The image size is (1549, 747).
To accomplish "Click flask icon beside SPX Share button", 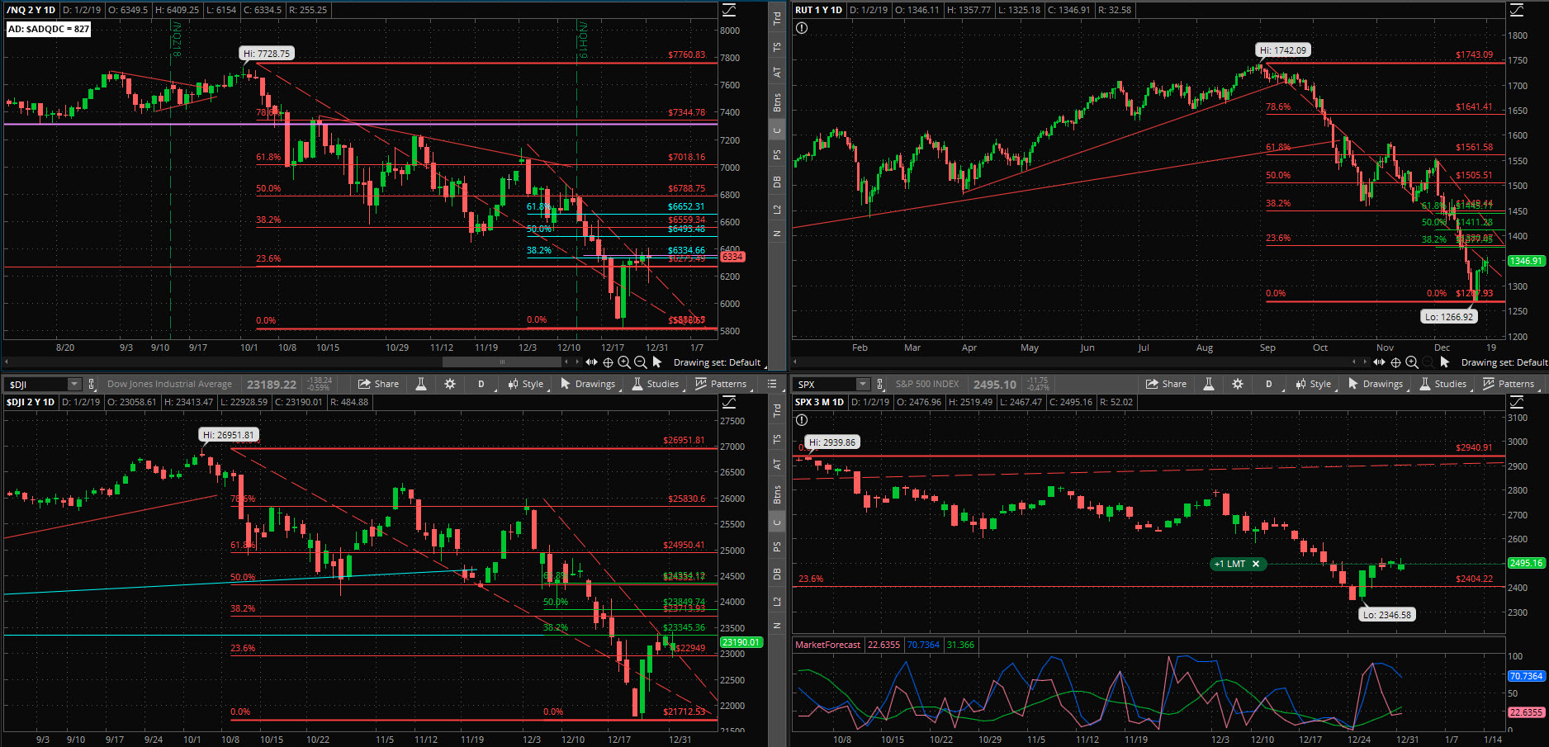I will (1209, 384).
